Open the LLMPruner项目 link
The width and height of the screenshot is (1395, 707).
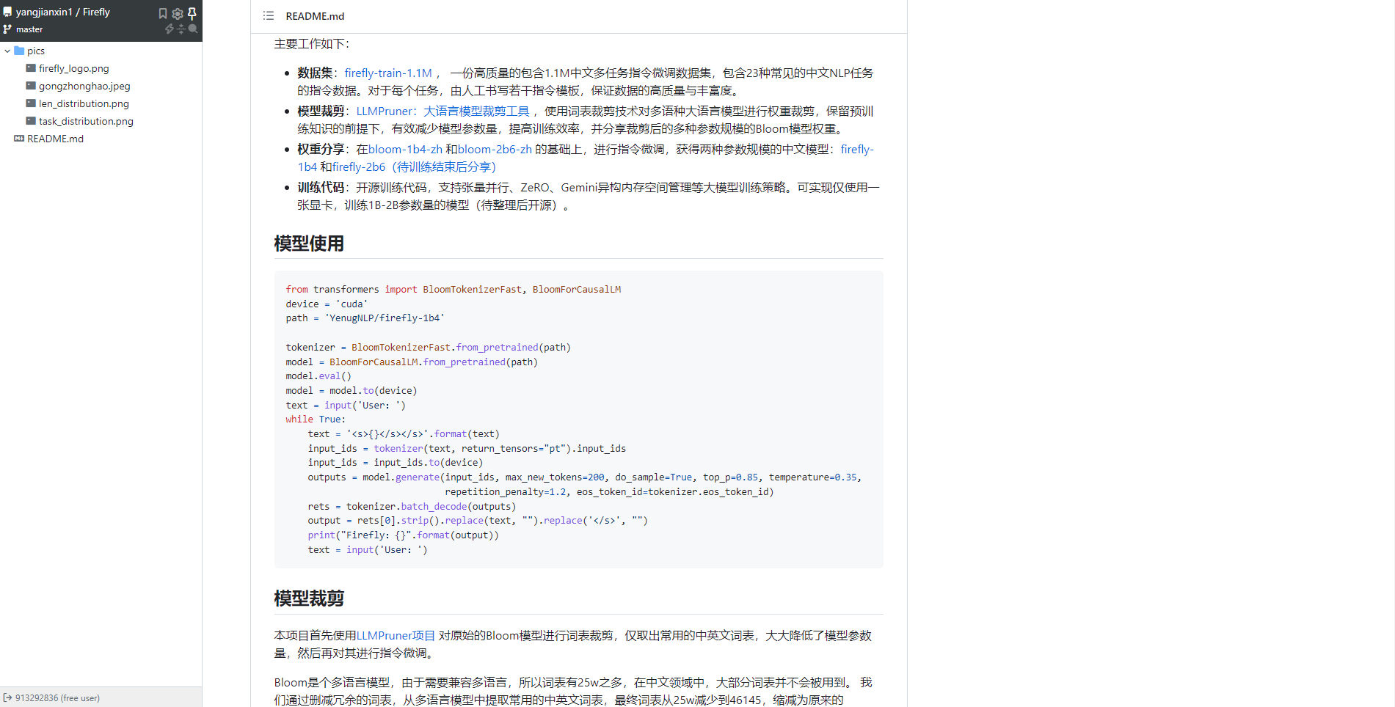tap(396, 635)
